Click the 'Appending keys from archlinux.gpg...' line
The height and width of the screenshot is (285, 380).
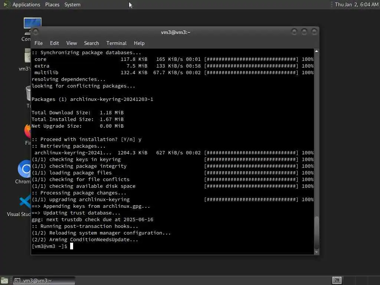click(91, 206)
